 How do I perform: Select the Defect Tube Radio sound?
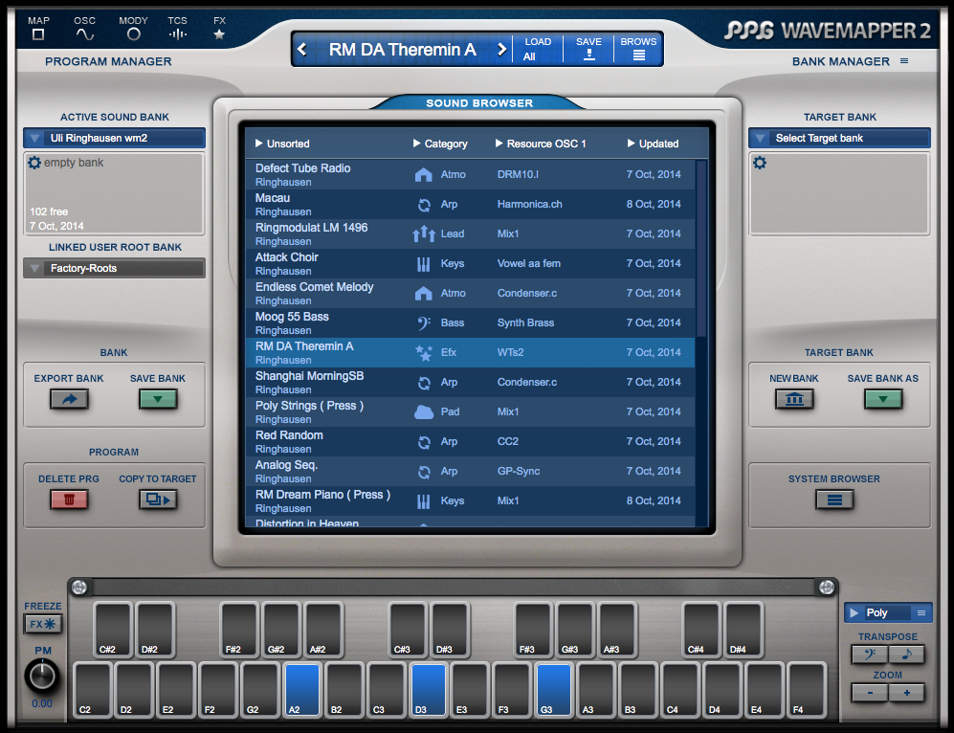[x=471, y=174]
